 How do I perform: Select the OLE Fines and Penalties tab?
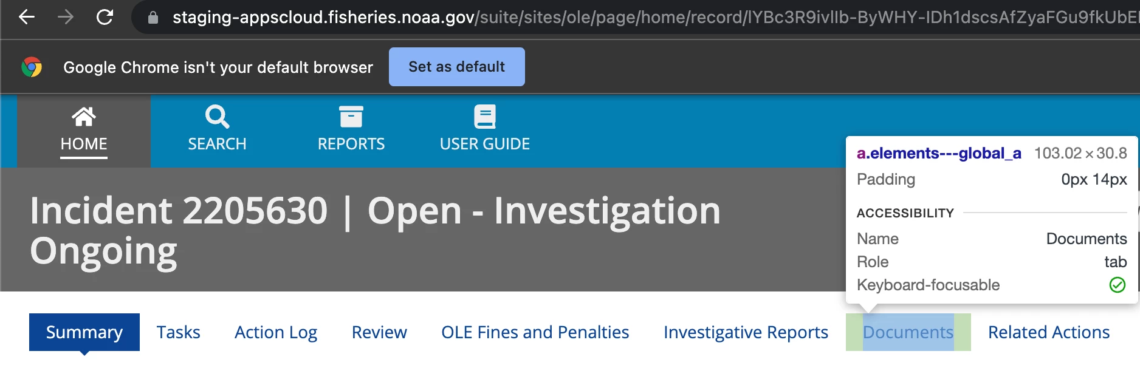tap(535, 332)
